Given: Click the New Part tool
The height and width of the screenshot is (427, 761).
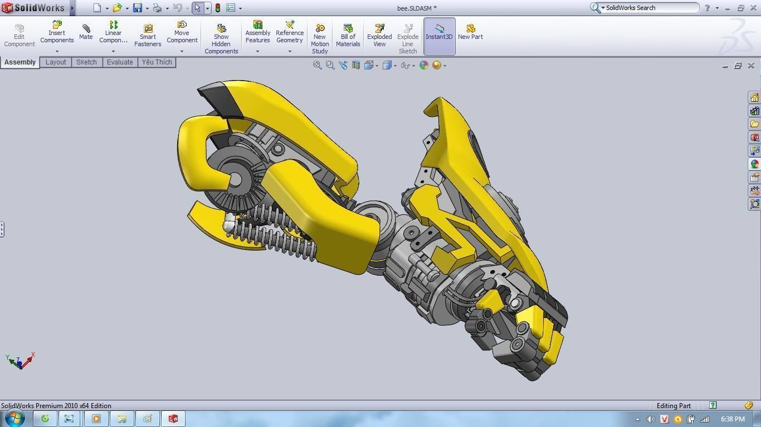Looking at the screenshot, I should 470,32.
